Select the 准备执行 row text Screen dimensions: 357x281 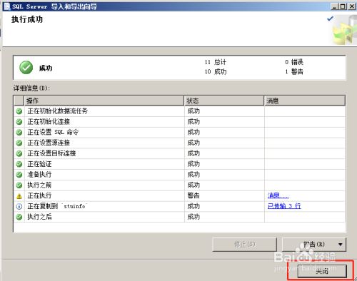[39, 175]
